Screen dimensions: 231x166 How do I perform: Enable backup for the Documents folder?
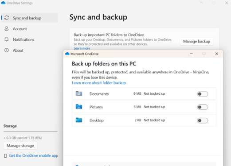tap(203, 94)
